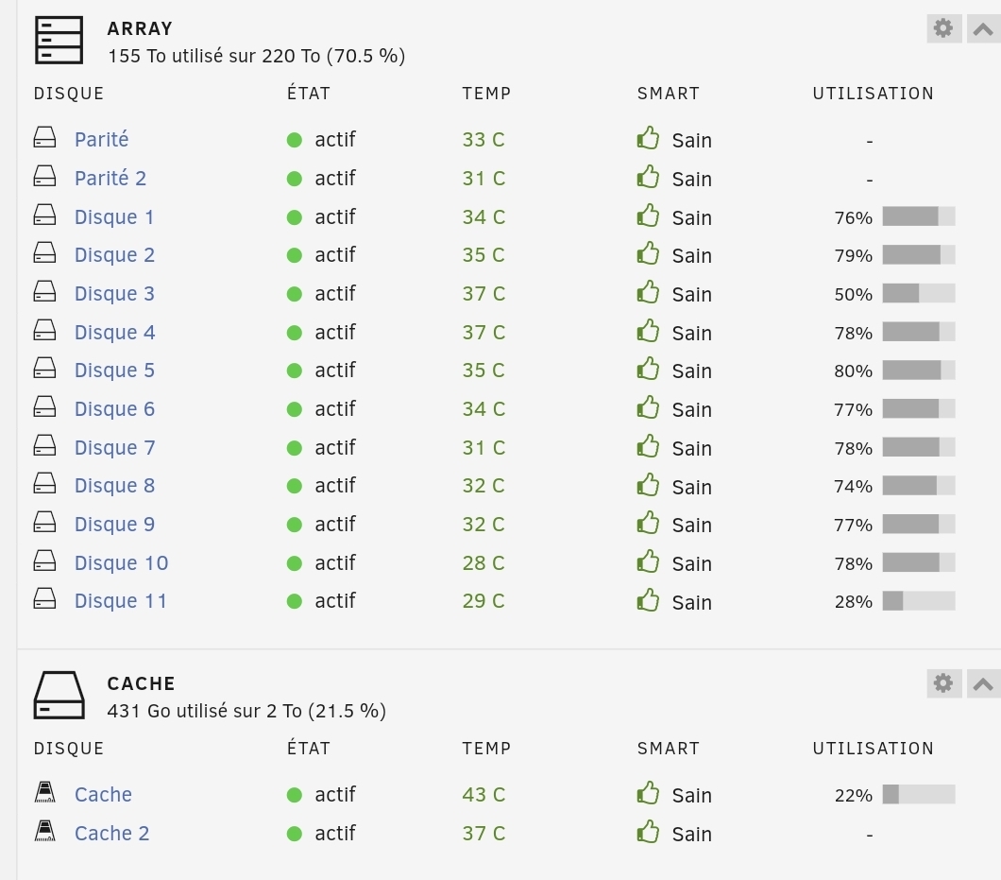Click the Disque 11 utilisation bar
Viewport: 1001px width, 880px height.
919,601
